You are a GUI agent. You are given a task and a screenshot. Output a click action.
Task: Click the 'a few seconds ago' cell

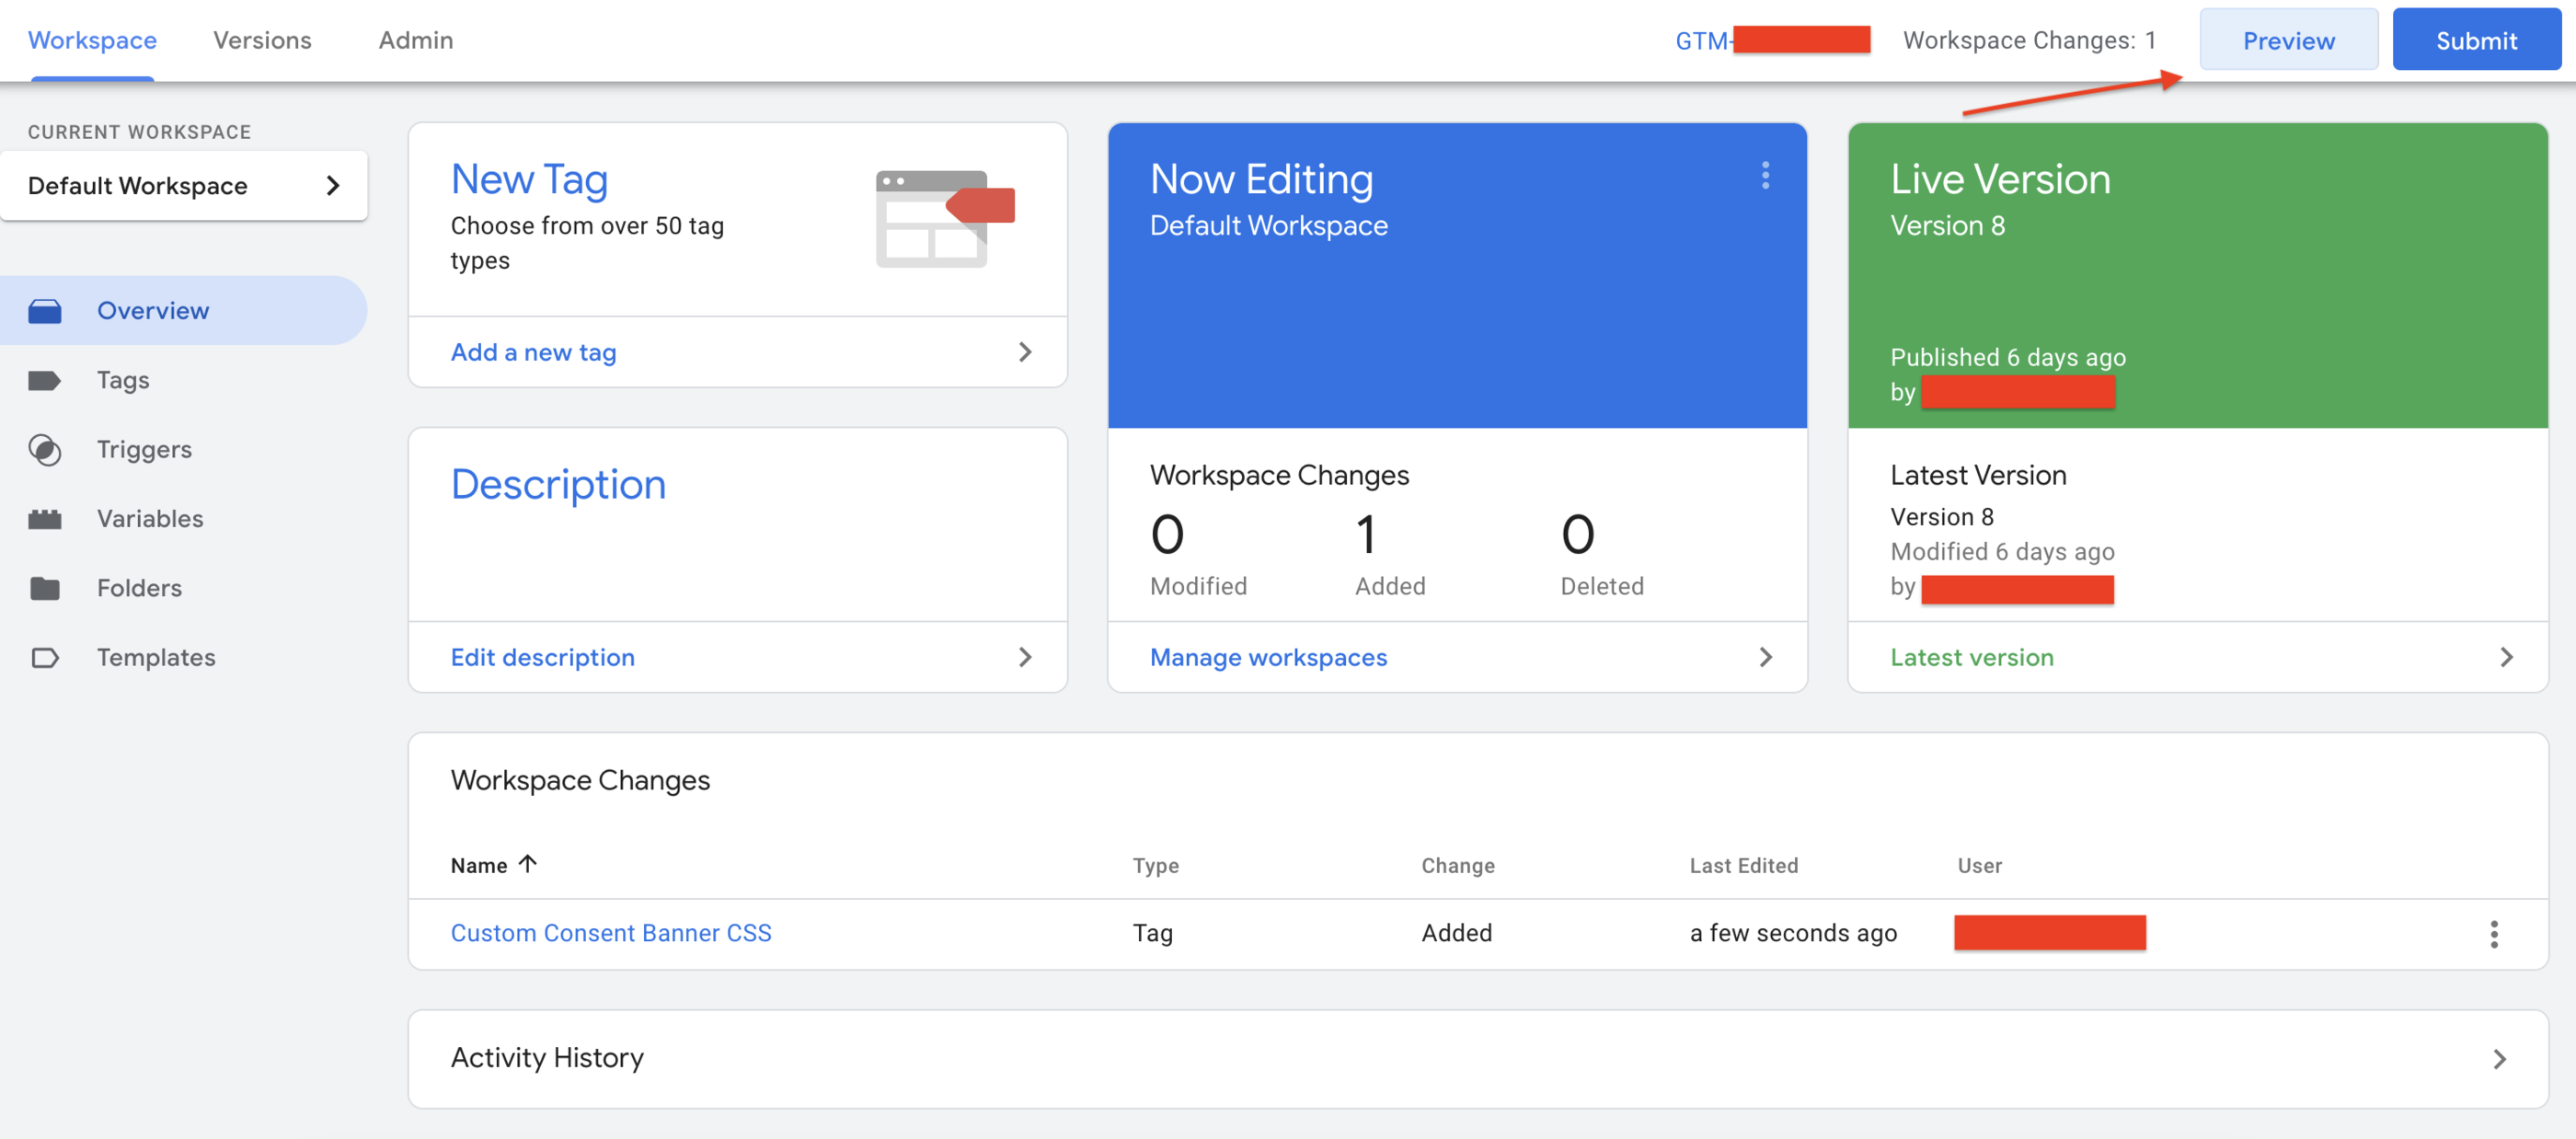[x=1793, y=933]
